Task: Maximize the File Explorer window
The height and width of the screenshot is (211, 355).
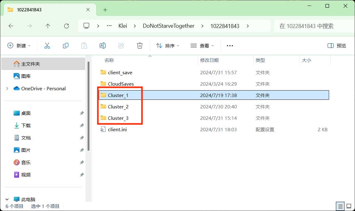Action: 327,6
